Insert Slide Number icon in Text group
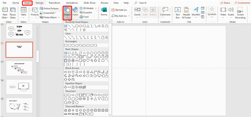 [203, 12]
